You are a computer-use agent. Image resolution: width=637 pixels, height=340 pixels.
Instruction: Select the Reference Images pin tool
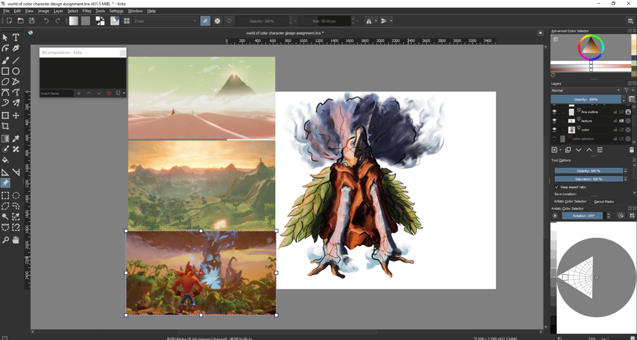pyautogui.click(x=5, y=183)
